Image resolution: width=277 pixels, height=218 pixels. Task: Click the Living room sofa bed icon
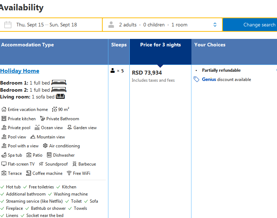tap(60, 97)
